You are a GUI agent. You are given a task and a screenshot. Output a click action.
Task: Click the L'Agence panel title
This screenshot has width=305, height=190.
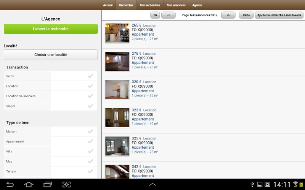[51, 19]
